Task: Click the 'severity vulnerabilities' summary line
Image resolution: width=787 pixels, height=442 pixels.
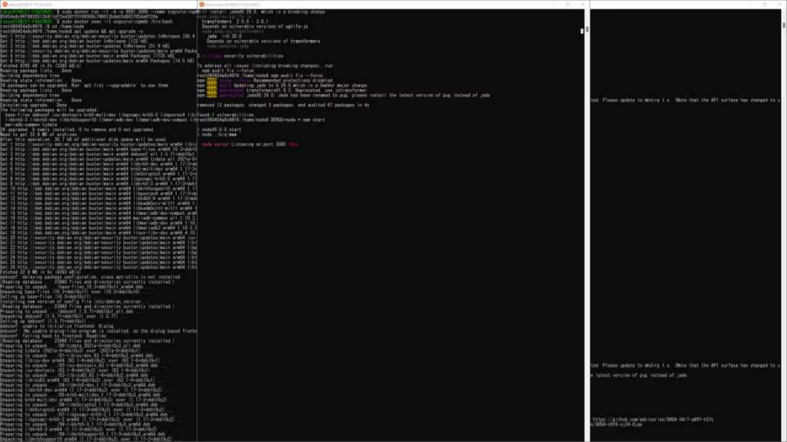Action: (x=241, y=56)
